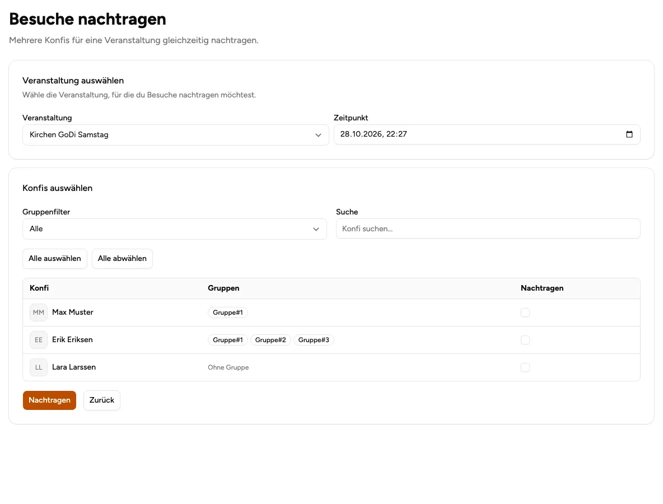Click the name Max Muster

coord(73,312)
